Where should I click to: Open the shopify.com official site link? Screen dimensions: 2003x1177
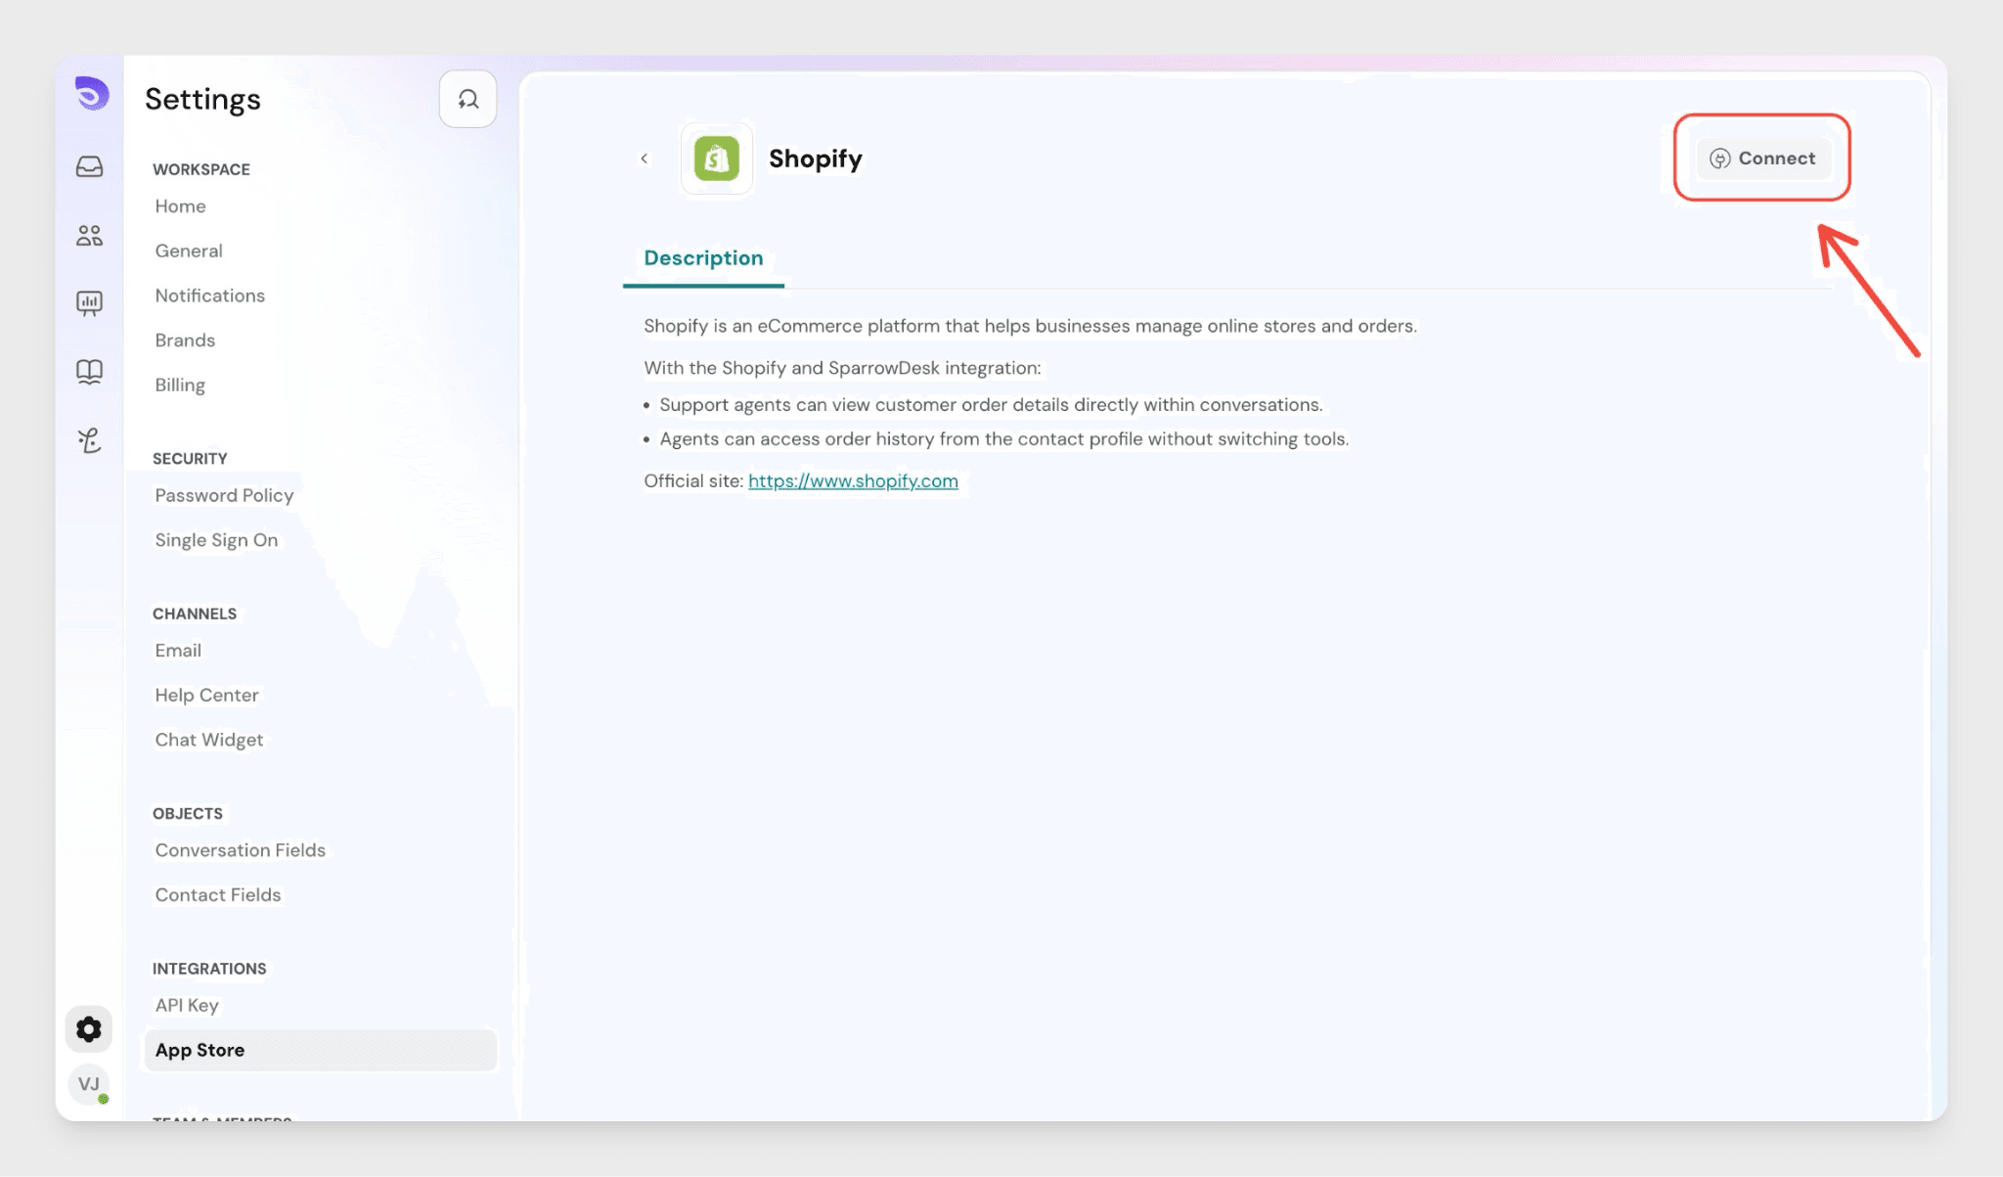853,481
